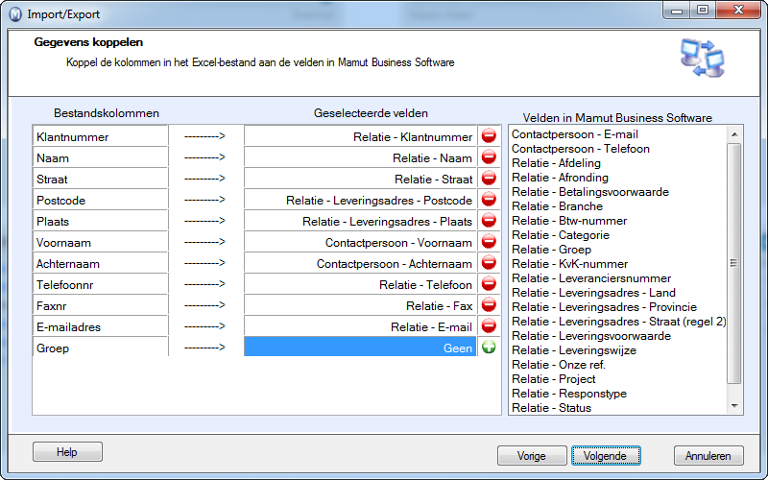
Task: Remove the Leveringsadres - Postcode mapping
Action: (489, 199)
